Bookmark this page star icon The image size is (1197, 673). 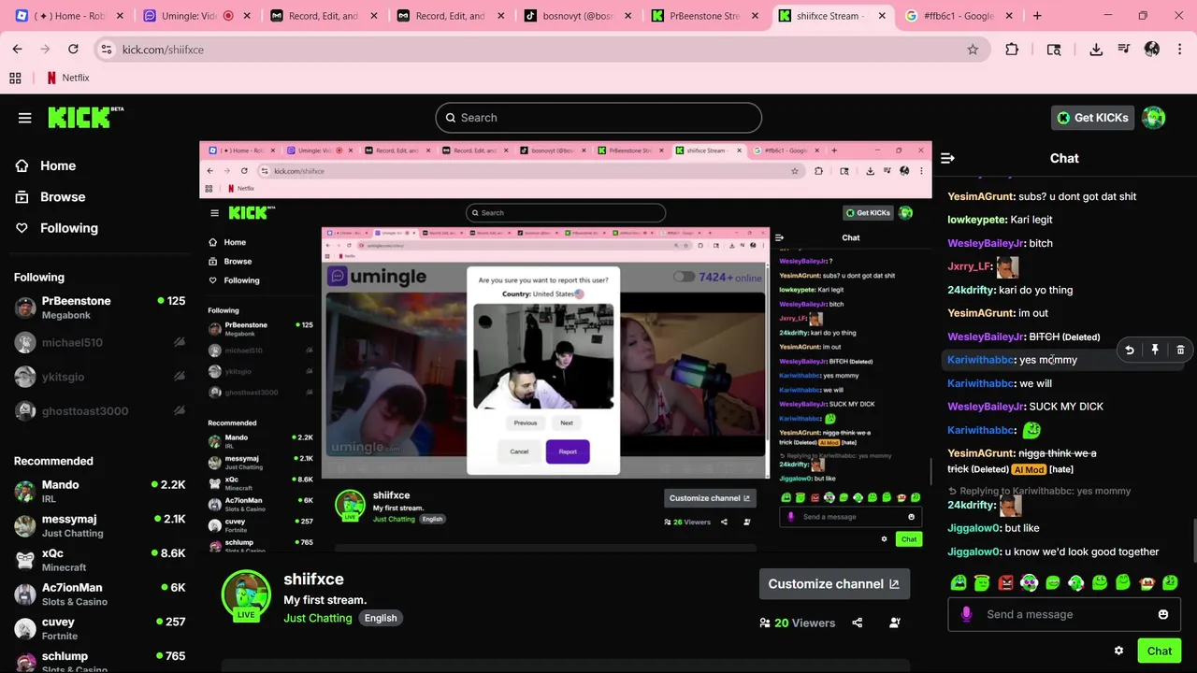tap(973, 50)
